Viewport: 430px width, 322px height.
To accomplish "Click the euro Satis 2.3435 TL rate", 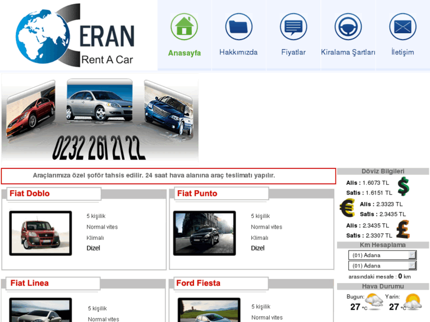I will coord(383,214).
